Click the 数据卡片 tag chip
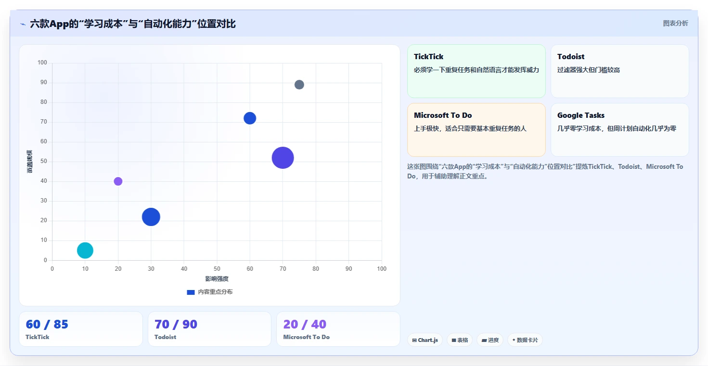The width and height of the screenshot is (708, 366). (525, 340)
